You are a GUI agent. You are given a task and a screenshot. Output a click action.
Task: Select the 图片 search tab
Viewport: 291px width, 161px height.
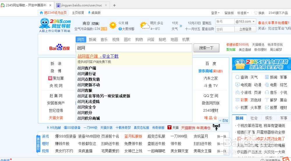127,40
